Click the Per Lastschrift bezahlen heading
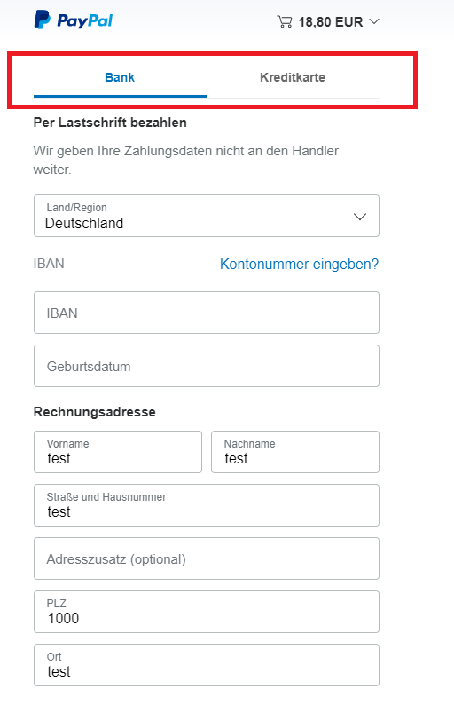The image size is (454, 705). coord(110,123)
